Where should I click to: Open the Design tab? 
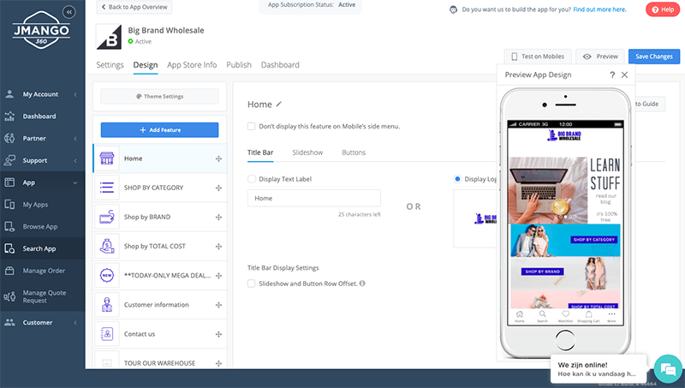[x=146, y=65]
